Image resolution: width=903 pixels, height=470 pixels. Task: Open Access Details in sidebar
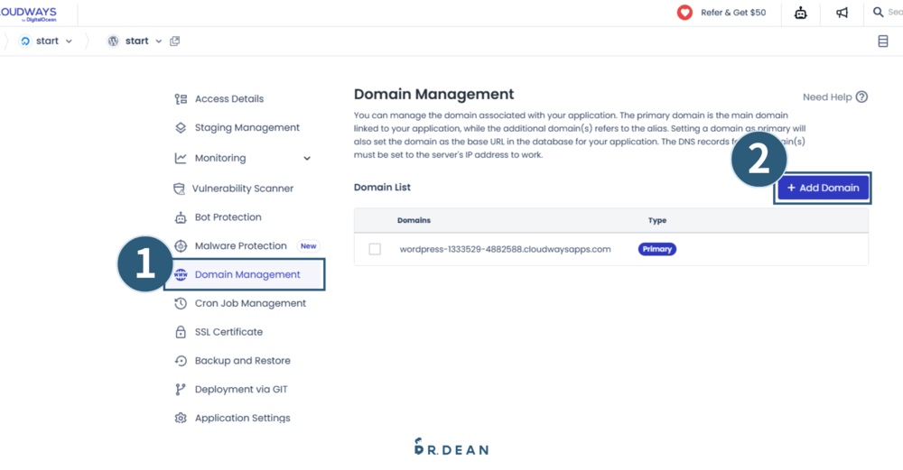click(x=228, y=99)
